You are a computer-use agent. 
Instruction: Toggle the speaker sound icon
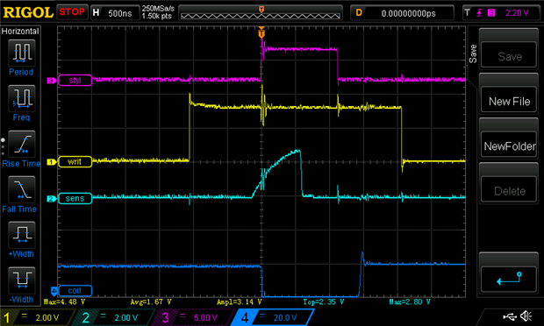526,316
